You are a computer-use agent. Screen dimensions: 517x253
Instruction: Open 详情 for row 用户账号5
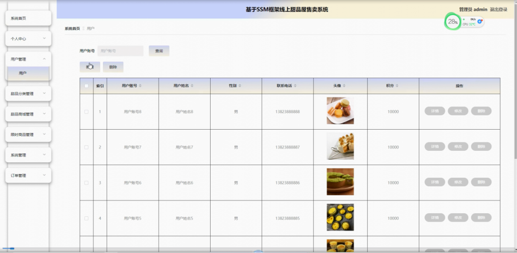click(x=434, y=217)
